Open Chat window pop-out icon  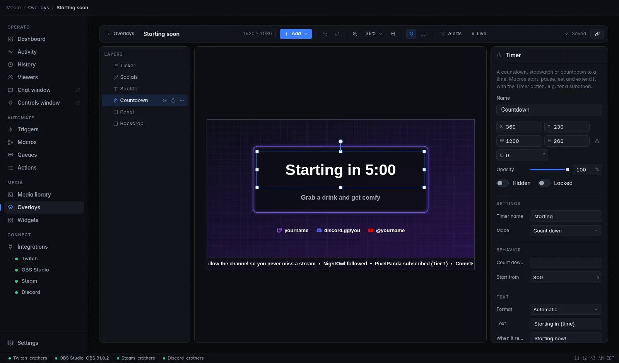click(x=78, y=90)
